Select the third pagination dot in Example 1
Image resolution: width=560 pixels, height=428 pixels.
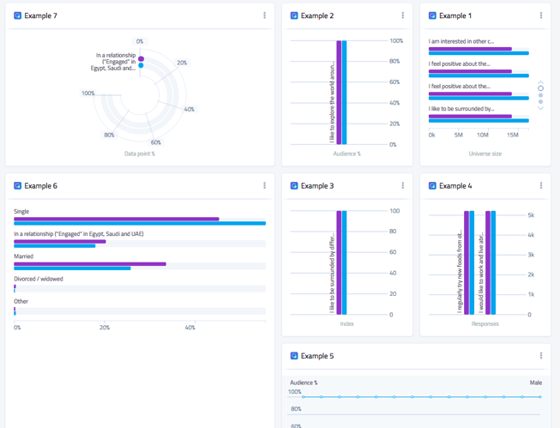[540, 101]
